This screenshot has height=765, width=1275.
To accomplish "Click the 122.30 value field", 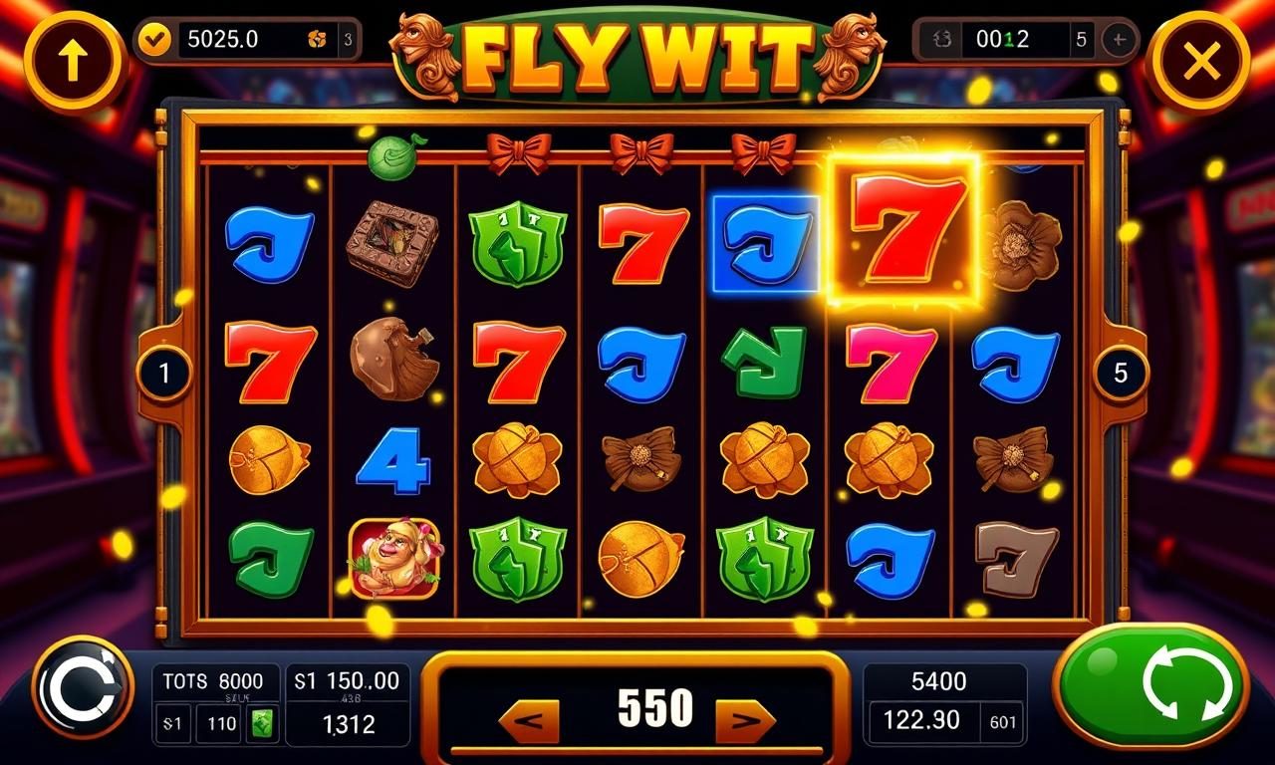I will click(x=921, y=719).
